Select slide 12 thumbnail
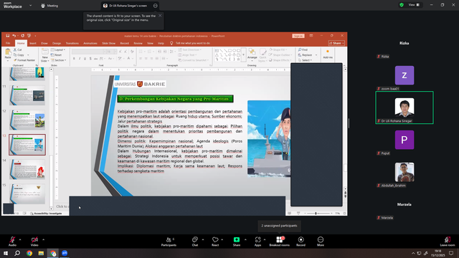Viewport: 459px width, 258px height. (x=27, y=120)
